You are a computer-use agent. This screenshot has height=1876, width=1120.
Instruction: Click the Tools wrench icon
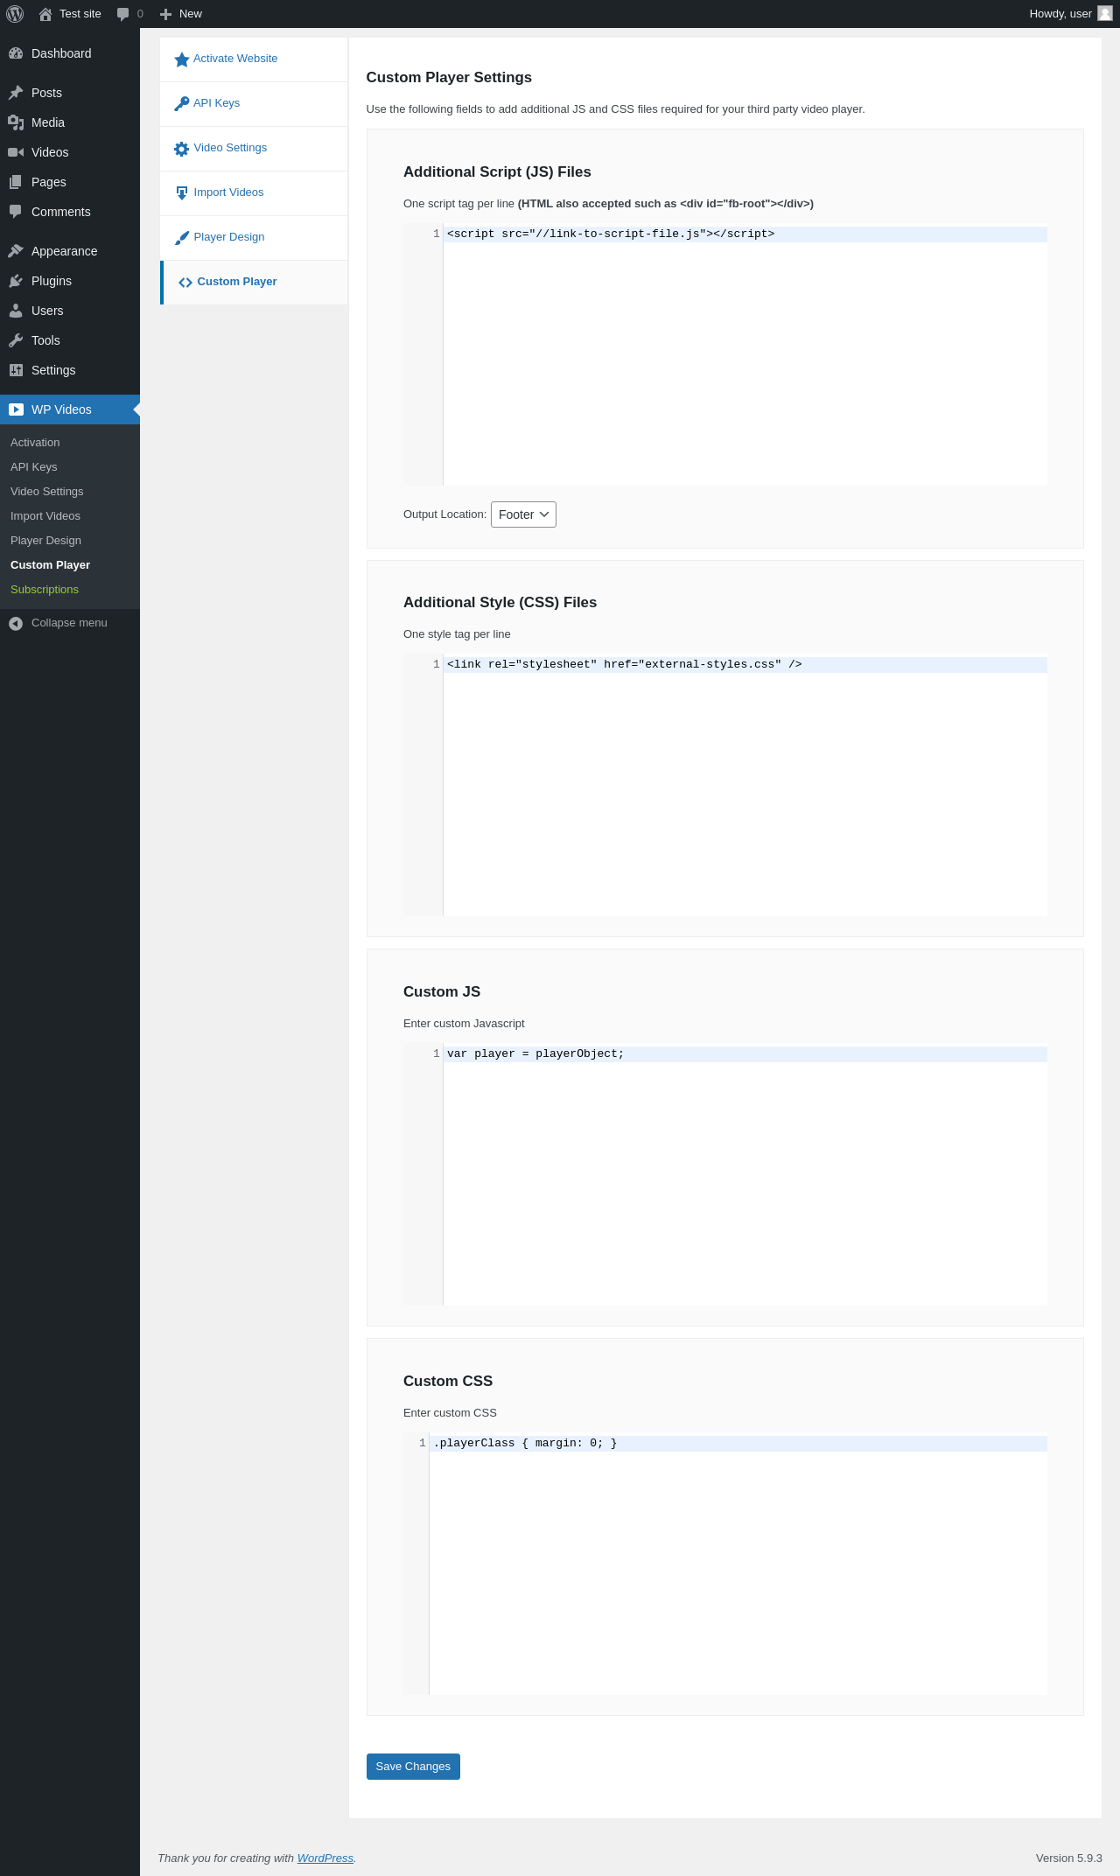pyautogui.click(x=16, y=340)
